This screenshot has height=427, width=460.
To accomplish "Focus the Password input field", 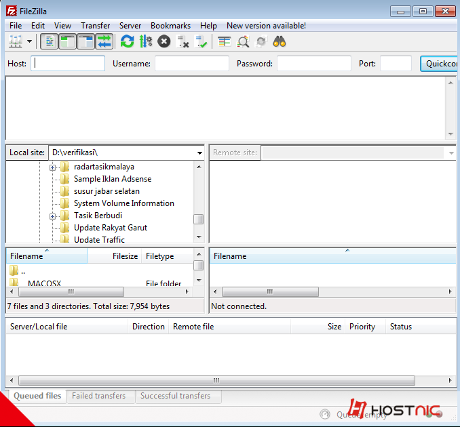I will pyautogui.click(x=314, y=63).
